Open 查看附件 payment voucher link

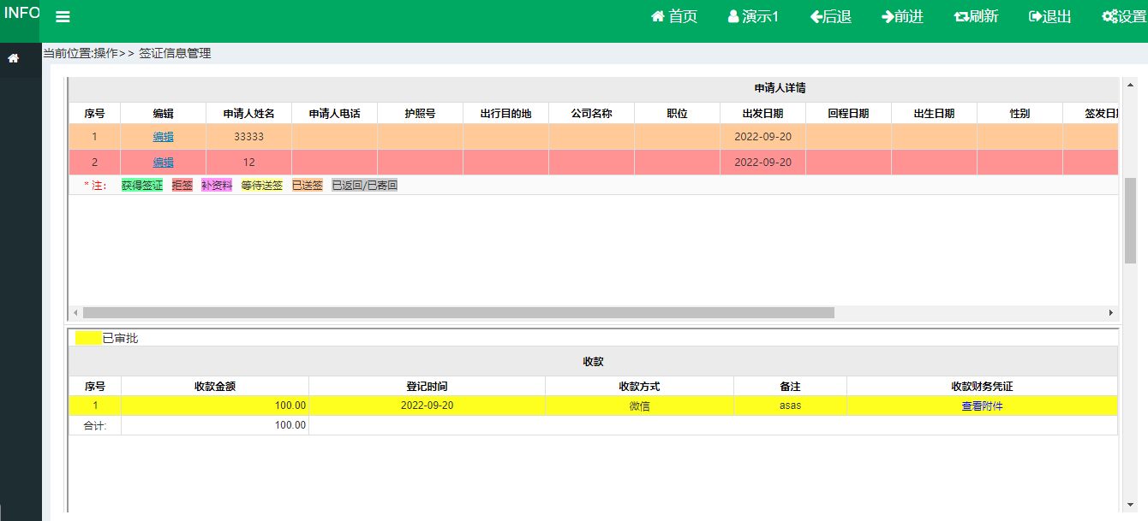[x=982, y=406]
